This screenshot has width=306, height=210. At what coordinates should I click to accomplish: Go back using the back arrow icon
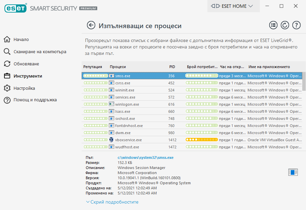click(x=91, y=25)
